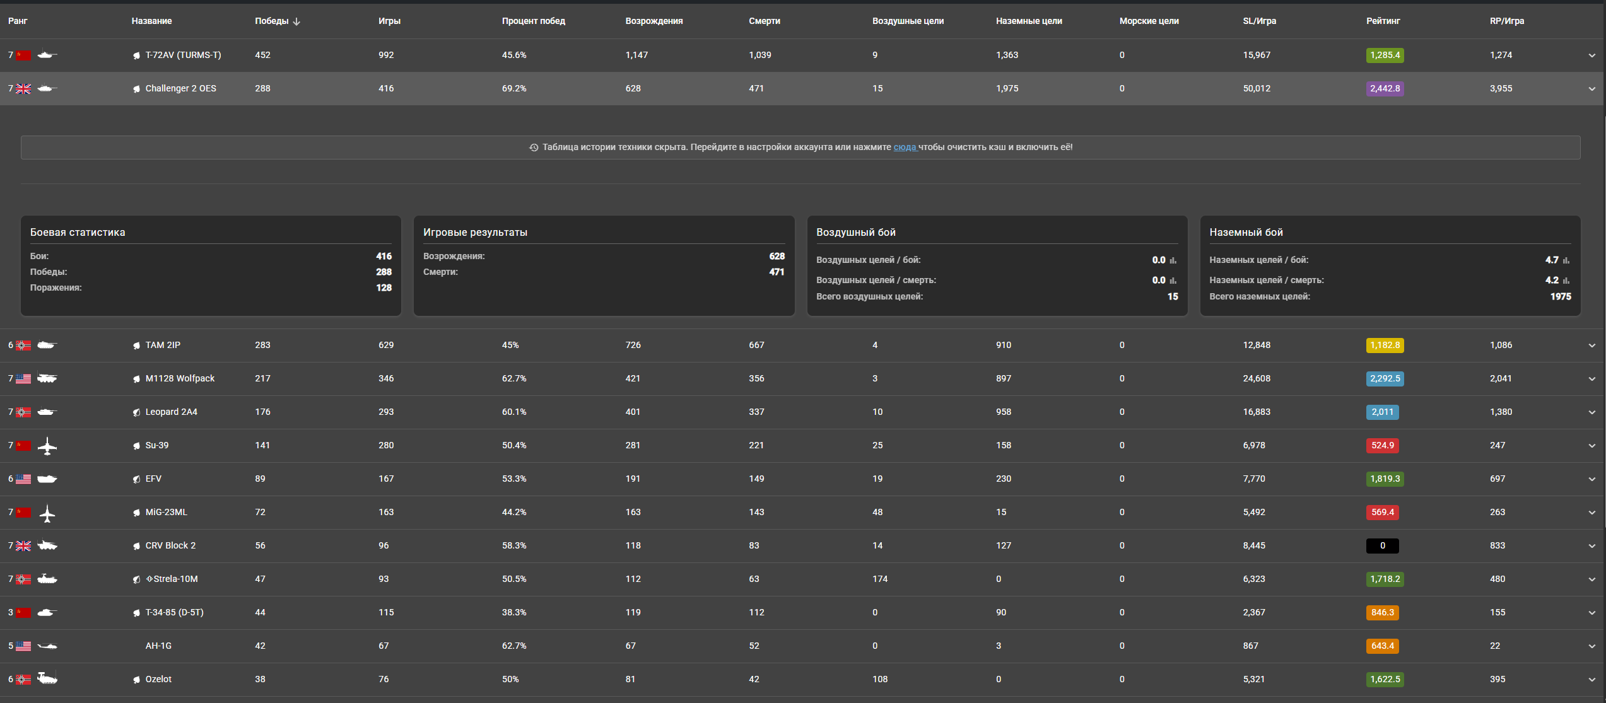1606x703 pixels.
Task: Expand the T-72AV (TURMS-T) row details
Action: [x=1591, y=55]
